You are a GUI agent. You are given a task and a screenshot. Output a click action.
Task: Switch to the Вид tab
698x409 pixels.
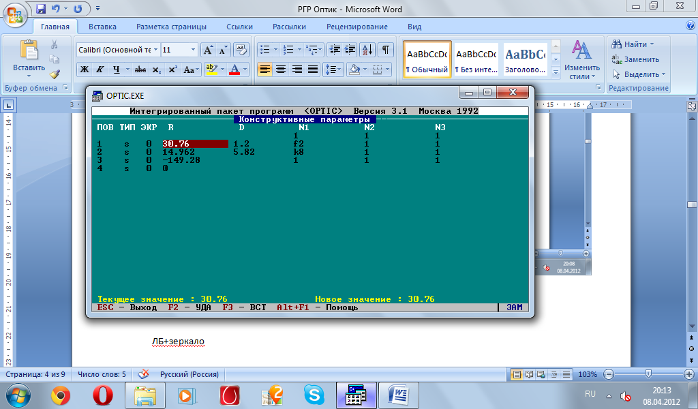click(x=414, y=27)
